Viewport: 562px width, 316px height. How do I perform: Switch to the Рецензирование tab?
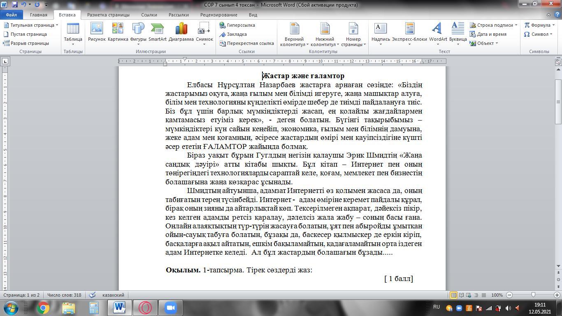pyautogui.click(x=219, y=15)
